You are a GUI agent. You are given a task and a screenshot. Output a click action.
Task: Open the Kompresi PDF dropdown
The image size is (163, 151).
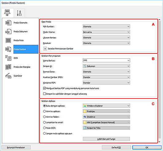coord(106,83)
